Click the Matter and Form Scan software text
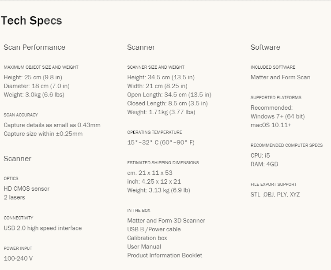 [280, 78]
